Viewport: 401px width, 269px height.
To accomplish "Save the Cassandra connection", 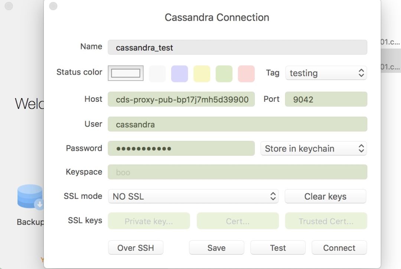I will pos(216,248).
